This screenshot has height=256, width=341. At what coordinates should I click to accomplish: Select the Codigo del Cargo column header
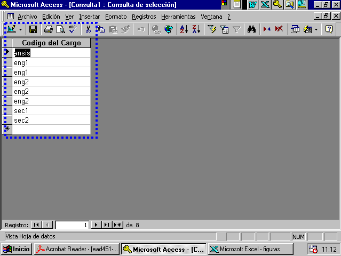pyautogui.click(x=51, y=43)
